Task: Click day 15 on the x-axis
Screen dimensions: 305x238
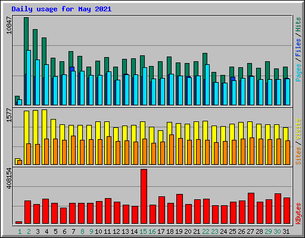Action: tap(143, 231)
